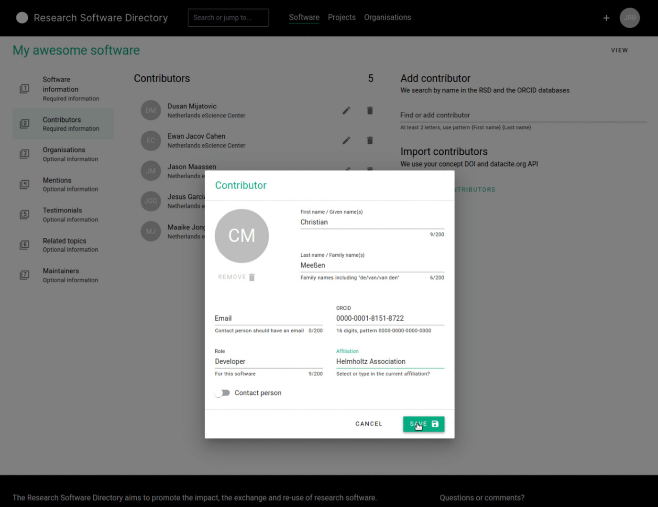The width and height of the screenshot is (658, 507).
Task: Delete contributor Dusan Mijatovic with trash icon
Action: [370, 111]
